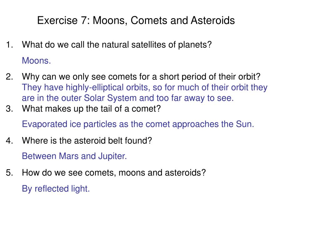Click the word 'Asteroids' in the title
Screen dimensions: 320x240
(213, 20)
